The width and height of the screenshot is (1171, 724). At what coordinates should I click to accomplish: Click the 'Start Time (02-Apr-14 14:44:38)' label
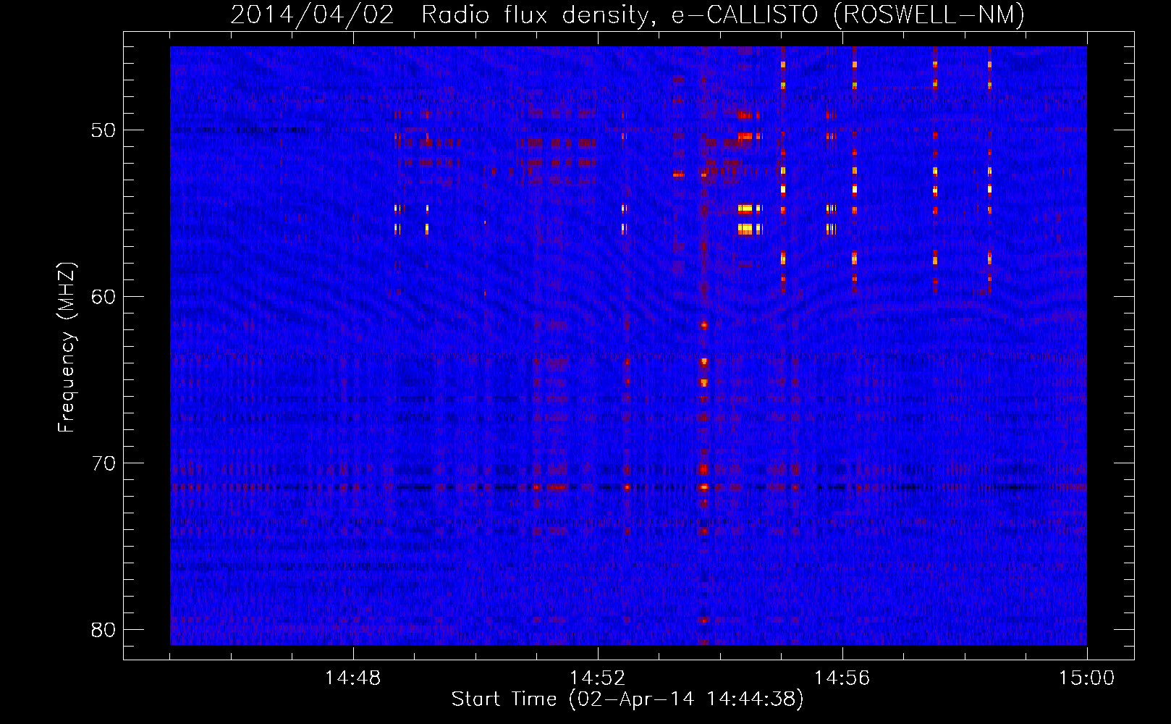(627, 699)
